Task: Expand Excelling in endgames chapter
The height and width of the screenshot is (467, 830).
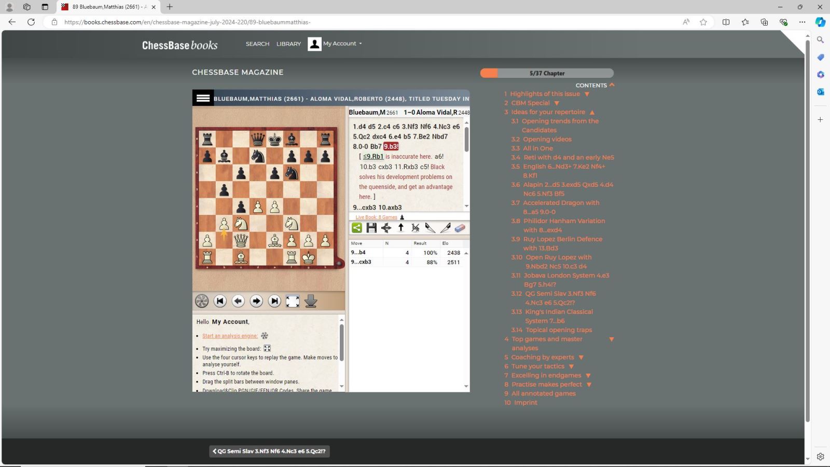Action: 588,376
